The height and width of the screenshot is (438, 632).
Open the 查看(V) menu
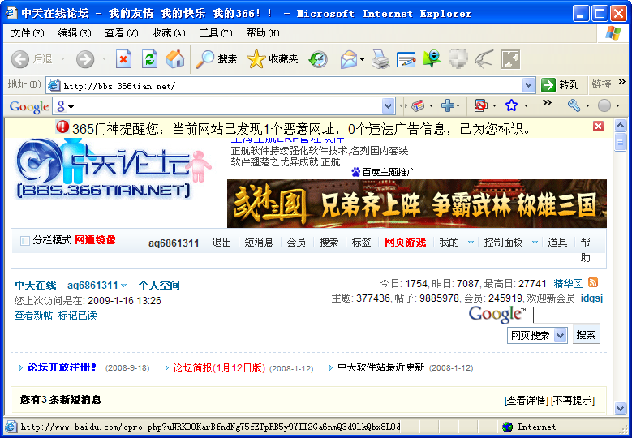pos(122,33)
